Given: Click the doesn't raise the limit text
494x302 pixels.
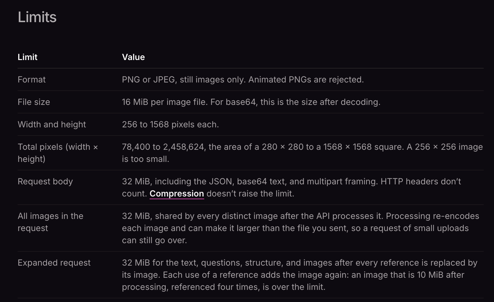Looking at the screenshot, I should click(250, 193).
